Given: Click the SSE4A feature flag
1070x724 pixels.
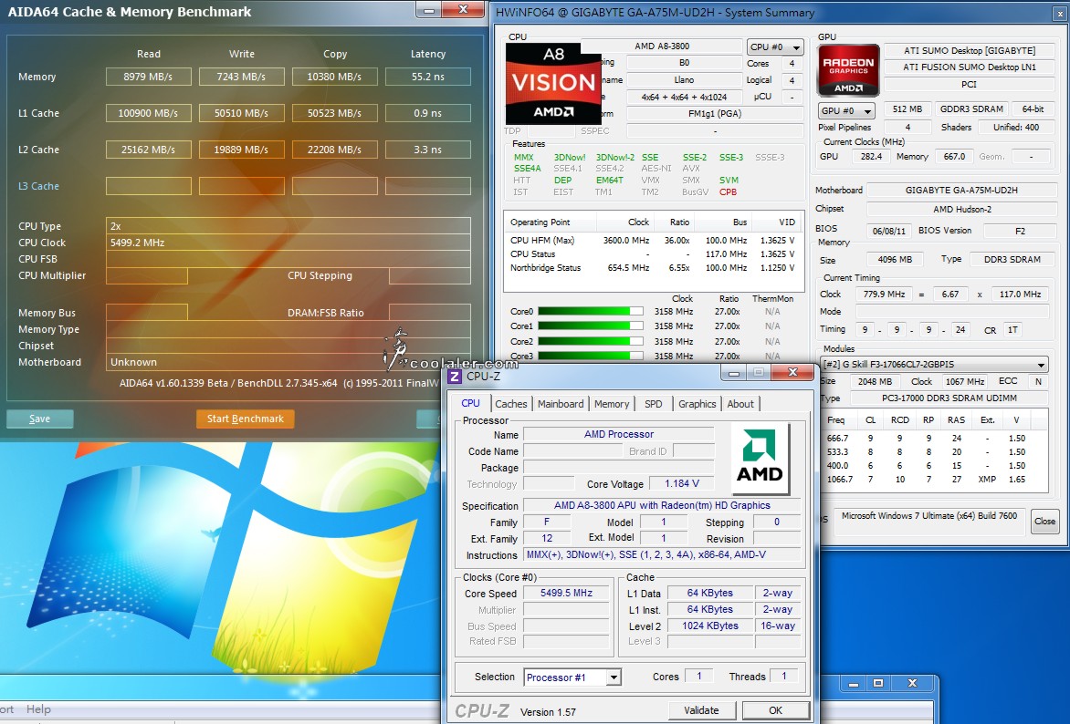Looking at the screenshot, I should (x=528, y=169).
